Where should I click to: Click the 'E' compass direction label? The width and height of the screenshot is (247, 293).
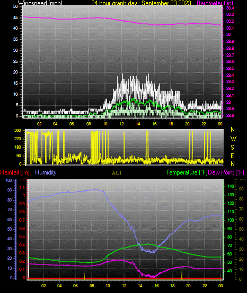pyautogui.click(x=232, y=156)
